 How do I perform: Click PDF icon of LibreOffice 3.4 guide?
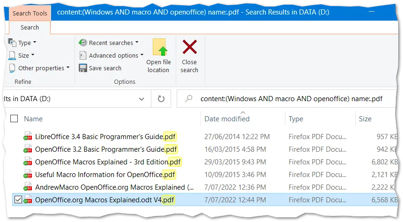[28, 137]
